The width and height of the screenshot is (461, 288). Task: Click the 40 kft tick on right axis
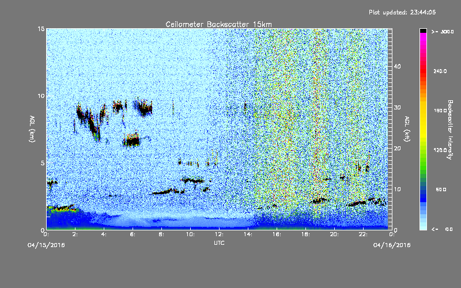point(397,66)
